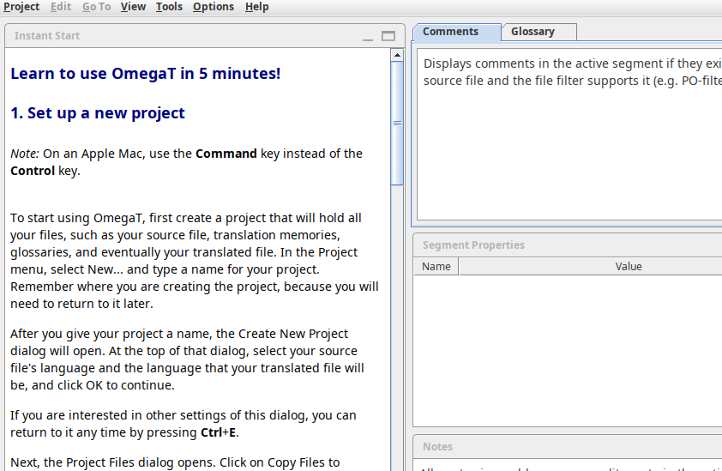Open the Tools menu
Screen dimensions: 722x471
click(x=169, y=7)
